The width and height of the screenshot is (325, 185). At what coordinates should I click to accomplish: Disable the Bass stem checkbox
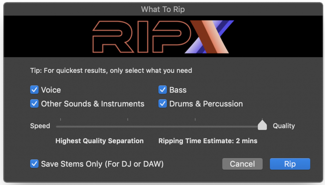(162, 90)
